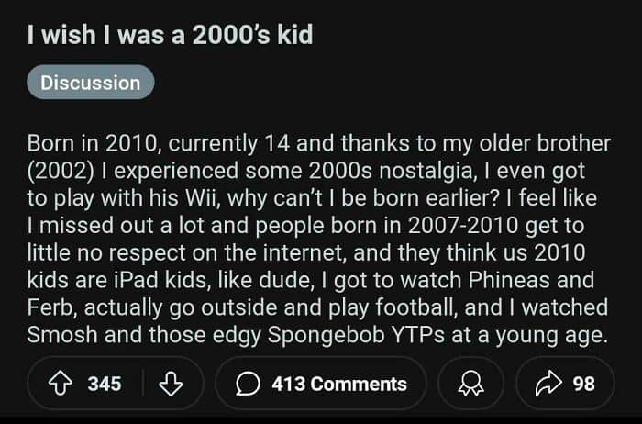The width and height of the screenshot is (642, 424).
Task: Upvote the post with the up arrow
Action: (61, 384)
